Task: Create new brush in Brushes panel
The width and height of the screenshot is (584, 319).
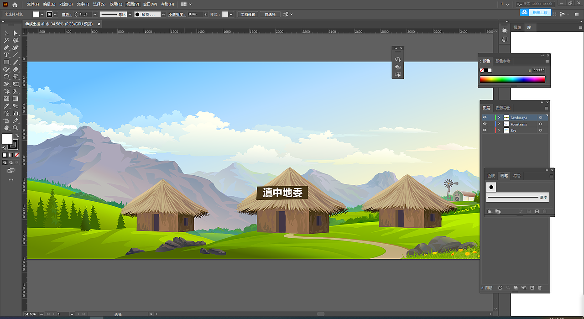Action: 537,211
